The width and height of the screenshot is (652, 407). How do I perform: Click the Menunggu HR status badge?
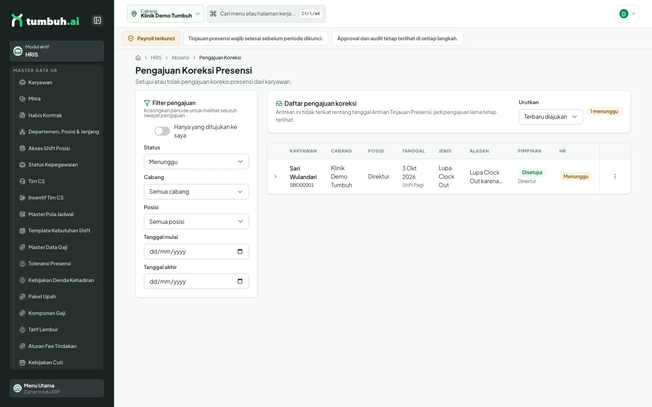coord(576,177)
